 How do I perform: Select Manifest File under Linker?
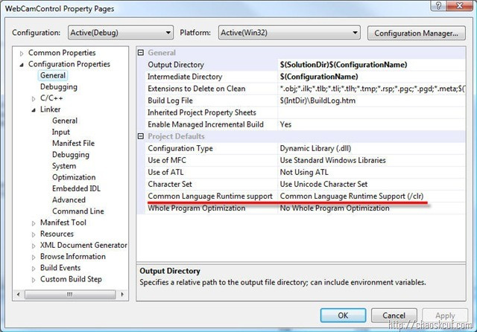(73, 143)
